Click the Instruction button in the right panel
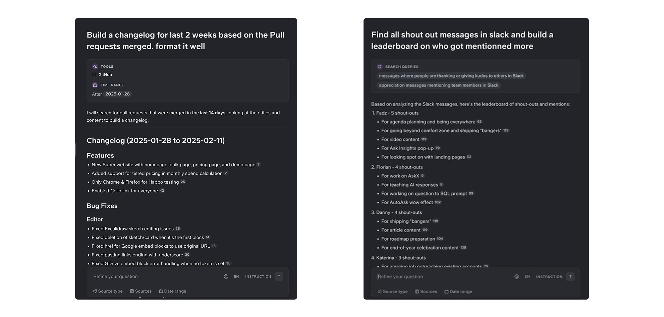 549,276
